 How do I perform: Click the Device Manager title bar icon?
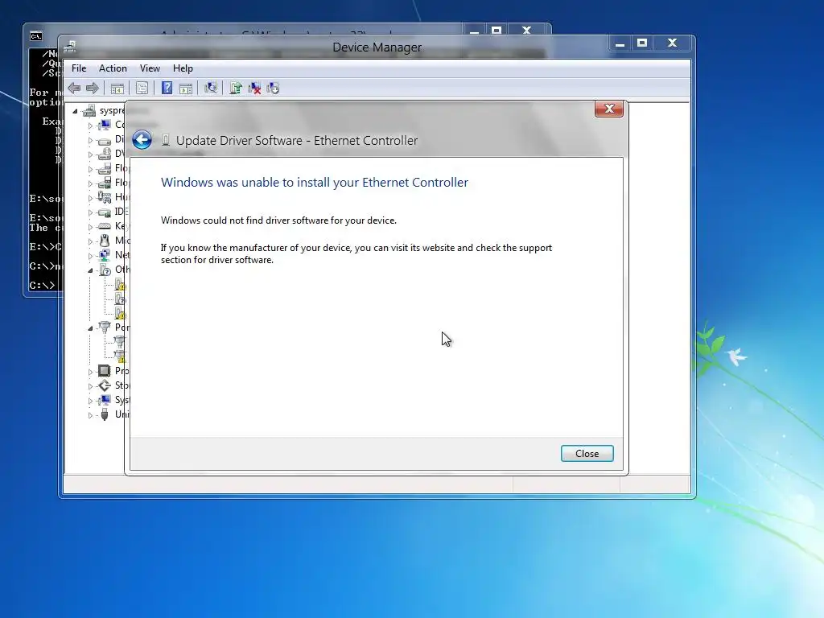[x=70, y=47]
